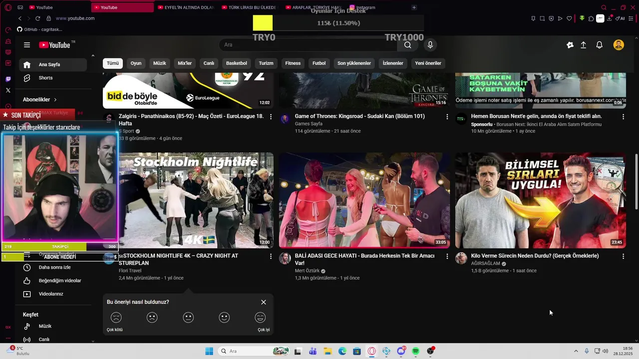639x359 pixels.
Task: Open a new tab with the plus button
Action: click(x=414, y=7)
